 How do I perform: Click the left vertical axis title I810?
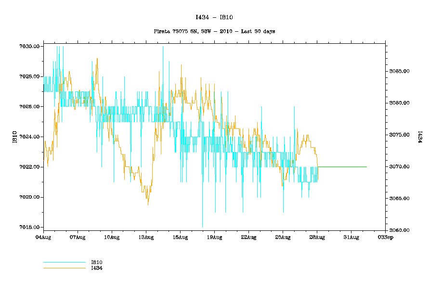click(15, 137)
